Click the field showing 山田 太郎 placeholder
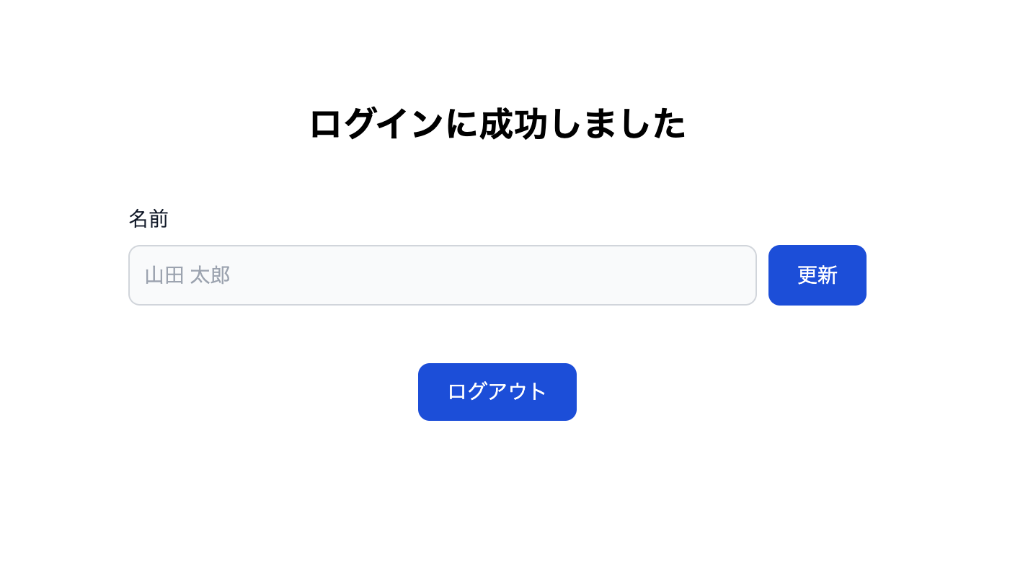This screenshot has width=1028, height=588. (x=442, y=275)
